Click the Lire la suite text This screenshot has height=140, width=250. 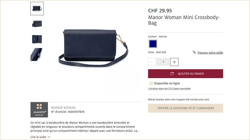click(38, 137)
